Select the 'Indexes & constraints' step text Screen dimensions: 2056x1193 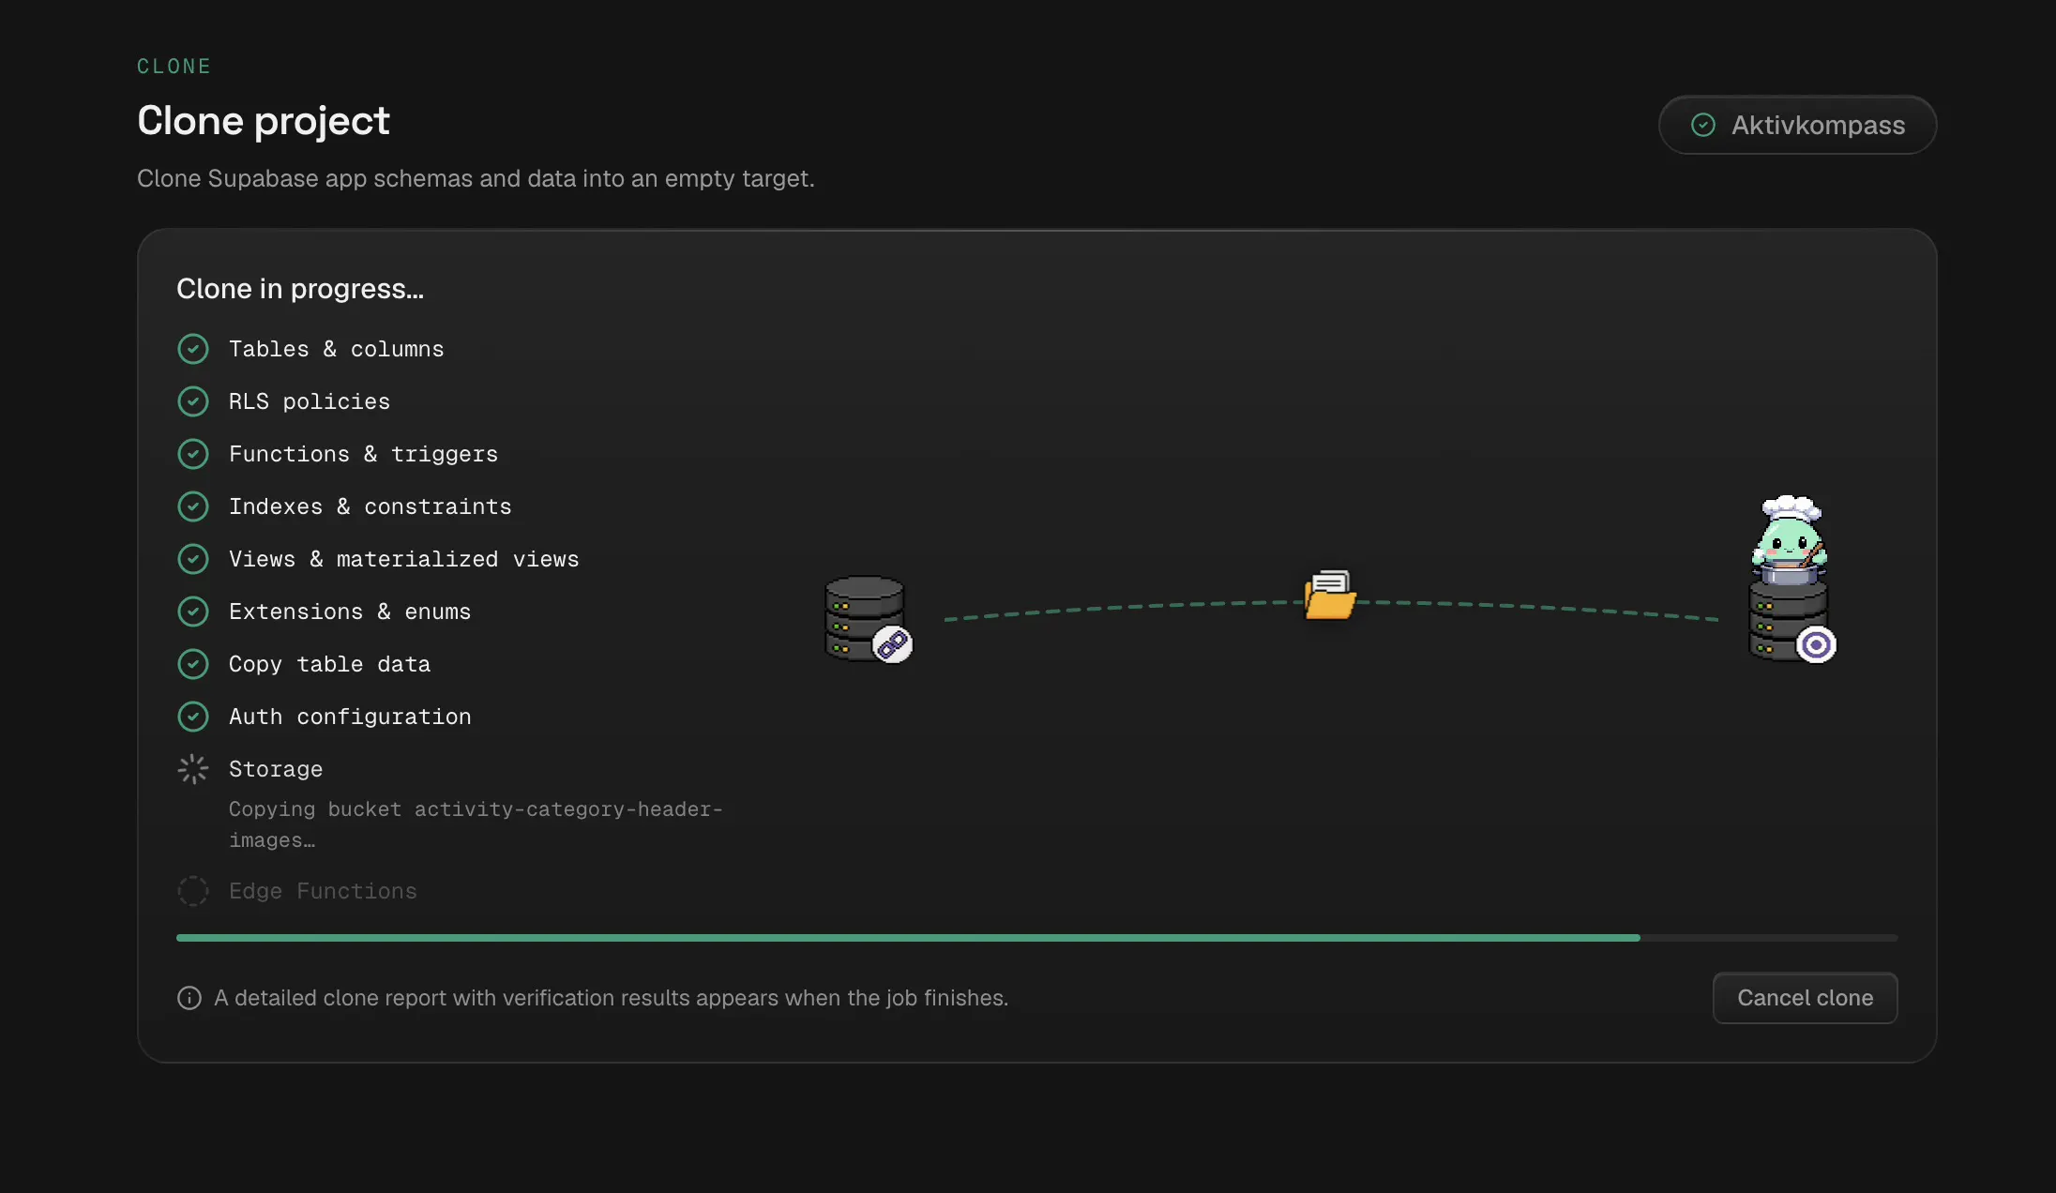pyautogui.click(x=370, y=506)
